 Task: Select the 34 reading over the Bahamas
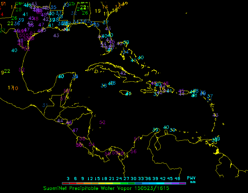point(126,52)
